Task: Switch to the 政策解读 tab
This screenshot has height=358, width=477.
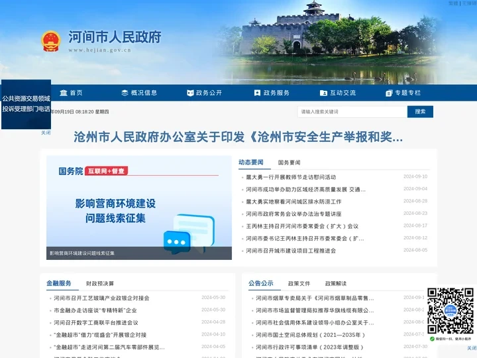Action: pyautogui.click(x=336, y=284)
